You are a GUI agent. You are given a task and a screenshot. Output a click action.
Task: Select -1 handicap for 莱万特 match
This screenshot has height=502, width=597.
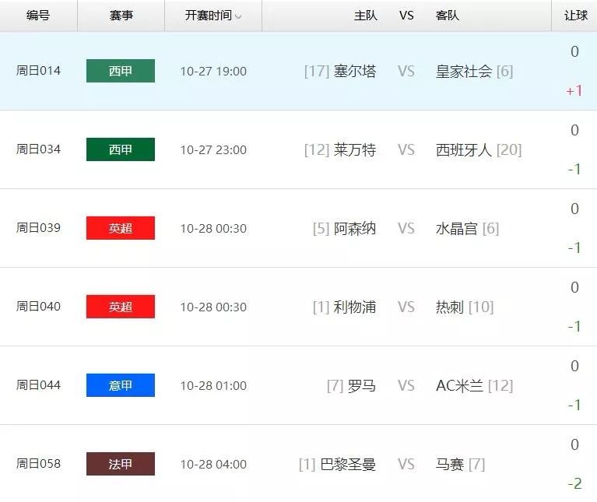point(574,170)
